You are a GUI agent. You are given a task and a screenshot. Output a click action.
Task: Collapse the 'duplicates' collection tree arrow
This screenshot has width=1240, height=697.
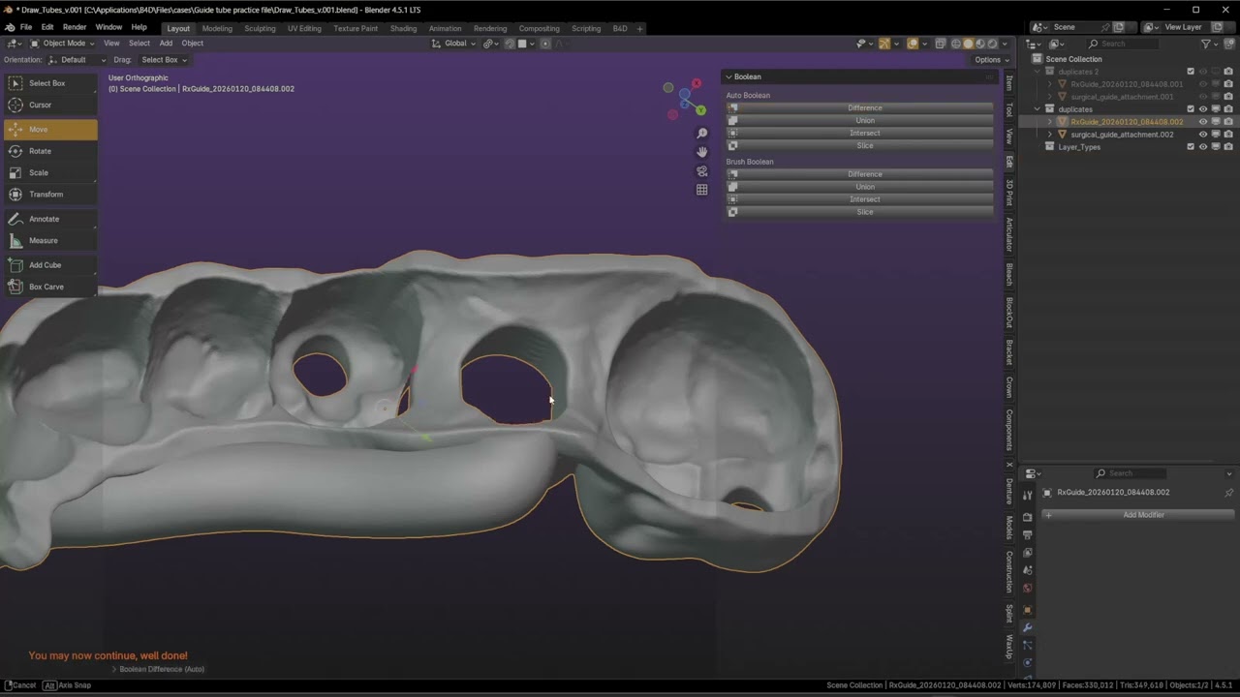(1038, 109)
